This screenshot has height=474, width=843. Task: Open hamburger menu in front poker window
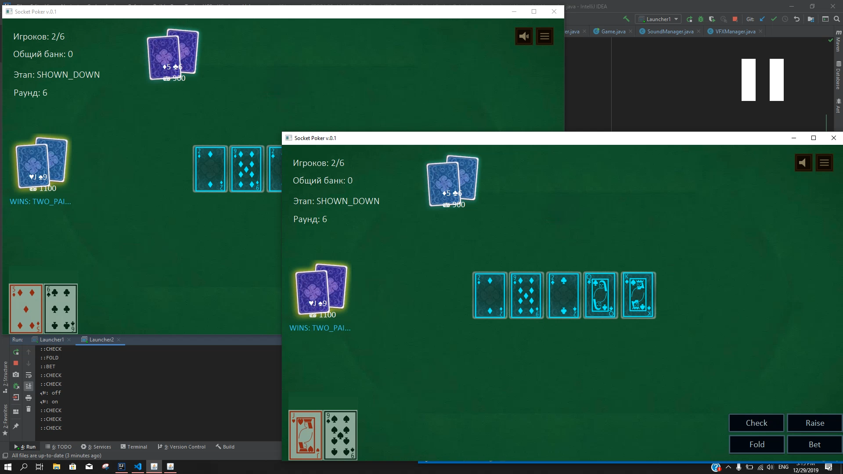coord(824,163)
